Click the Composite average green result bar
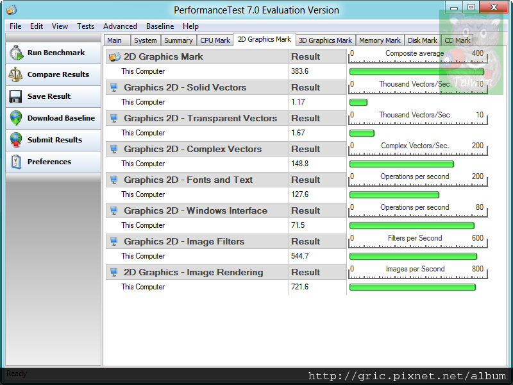This screenshot has width=513, height=385. [x=416, y=71]
